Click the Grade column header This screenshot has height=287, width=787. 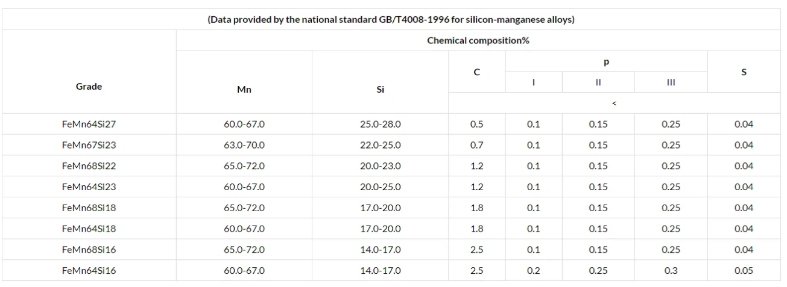click(x=89, y=86)
